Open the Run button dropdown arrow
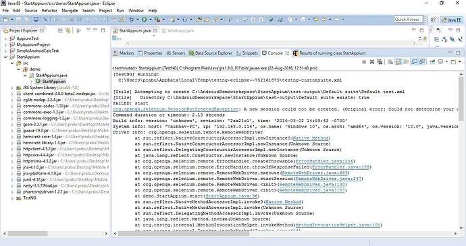The height and width of the screenshot is (246, 466). tap(150, 20)
